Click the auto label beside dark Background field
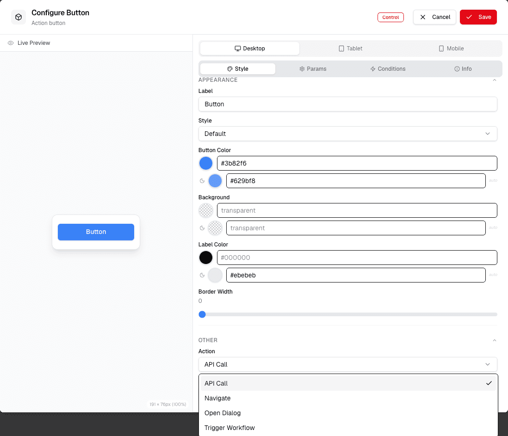The width and height of the screenshot is (508, 436). (493, 228)
